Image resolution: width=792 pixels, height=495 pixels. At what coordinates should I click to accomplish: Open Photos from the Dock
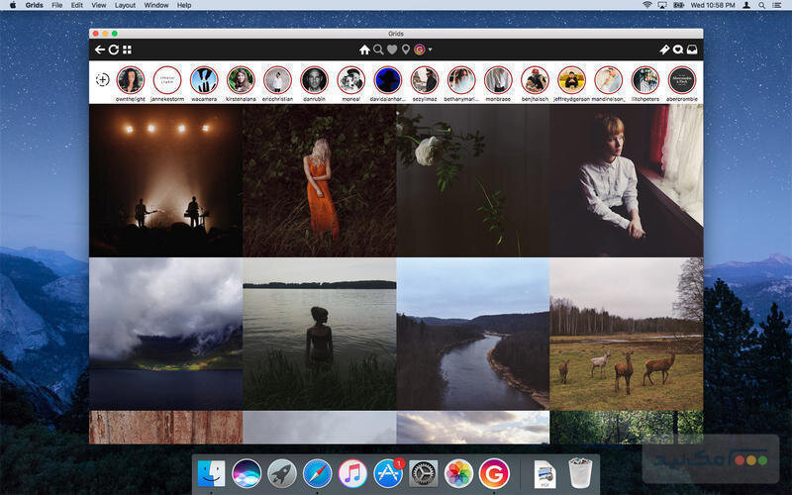[x=458, y=473]
